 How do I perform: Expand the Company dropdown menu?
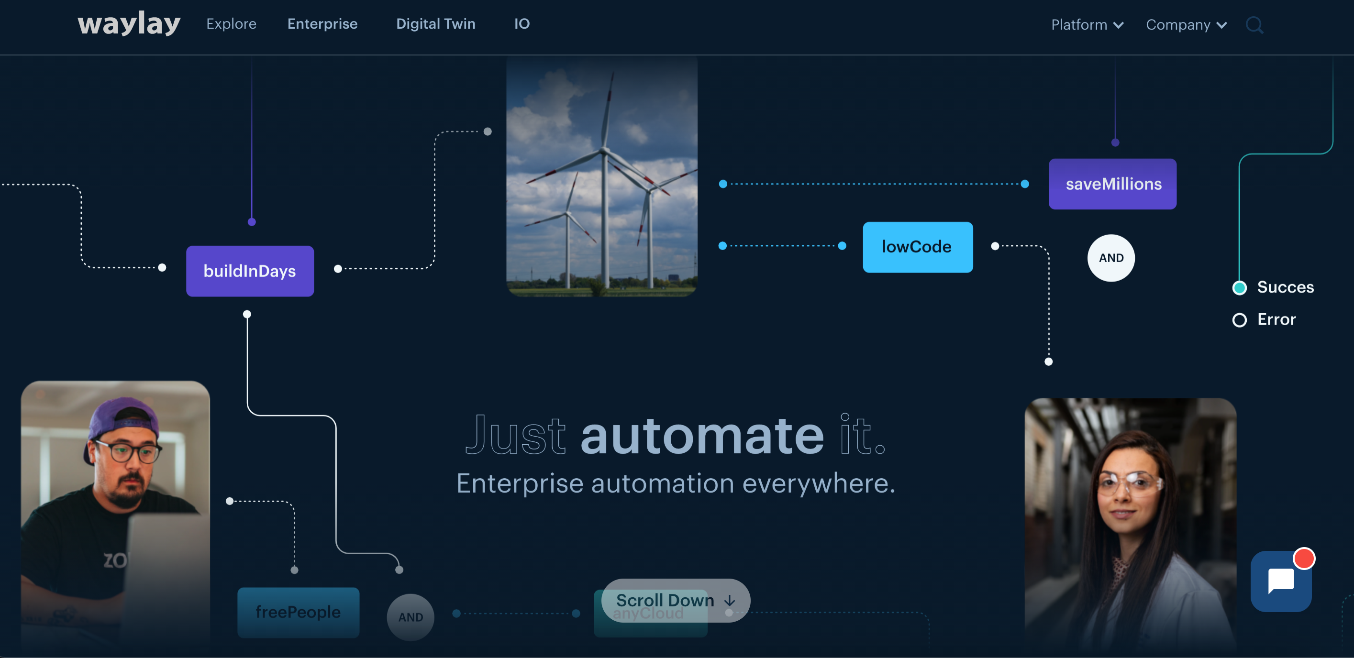click(1187, 25)
